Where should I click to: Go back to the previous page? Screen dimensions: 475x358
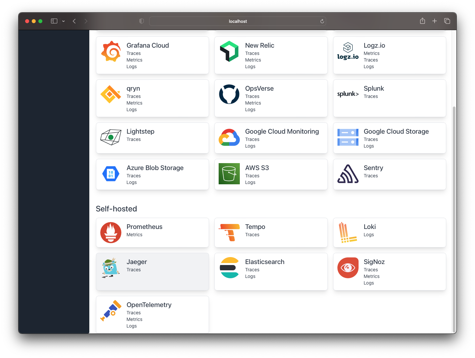(74, 21)
